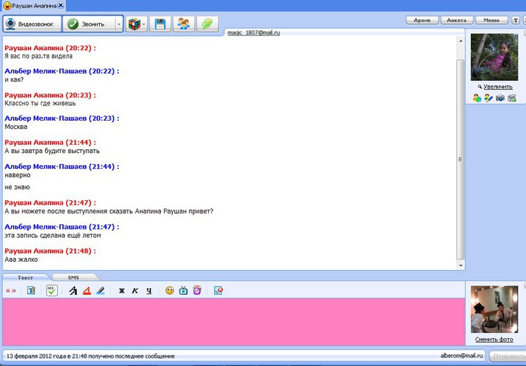
Task: Click the edit-contact pencil icon under avatar
Action: 488,98
